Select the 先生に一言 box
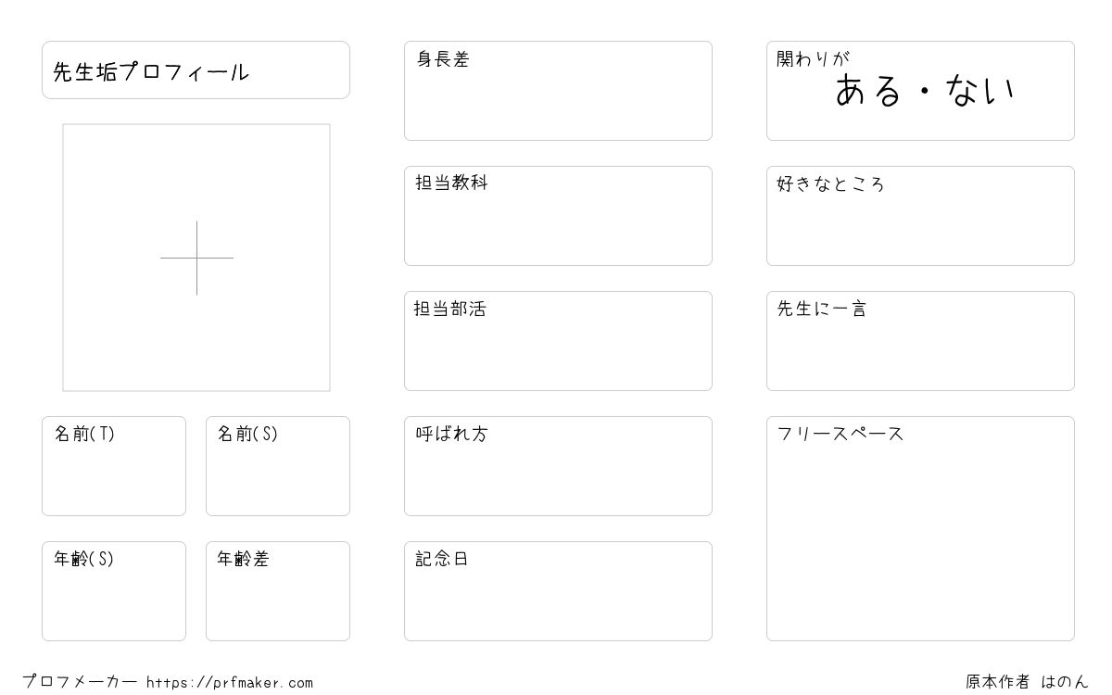1112x695 pixels. point(920,341)
